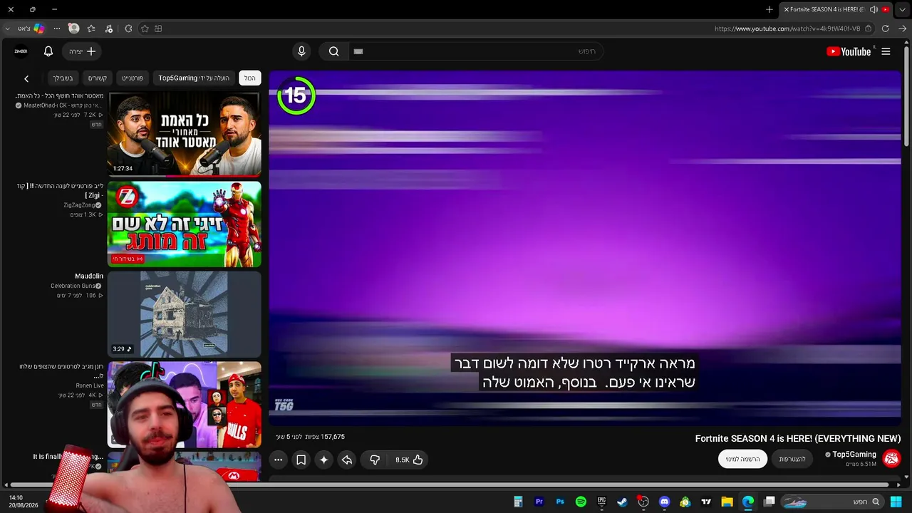Open the Windows Start menu
This screenshot has height=513, width=912.
point(896,502)
